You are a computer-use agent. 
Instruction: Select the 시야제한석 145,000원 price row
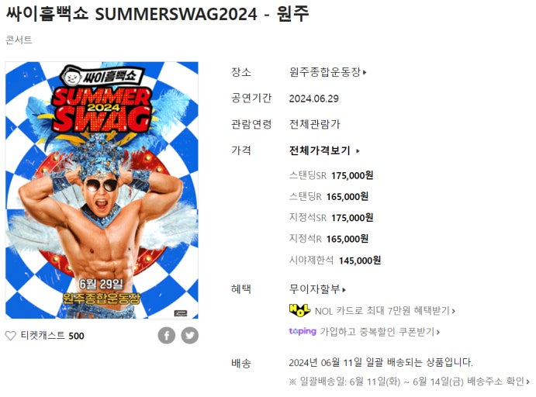(x=335, y=261)
